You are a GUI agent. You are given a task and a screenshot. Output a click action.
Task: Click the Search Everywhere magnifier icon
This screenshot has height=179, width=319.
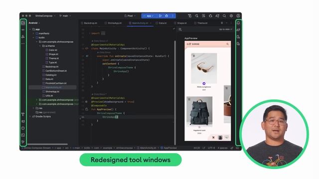pyautogui.click(x=224, y=15)
